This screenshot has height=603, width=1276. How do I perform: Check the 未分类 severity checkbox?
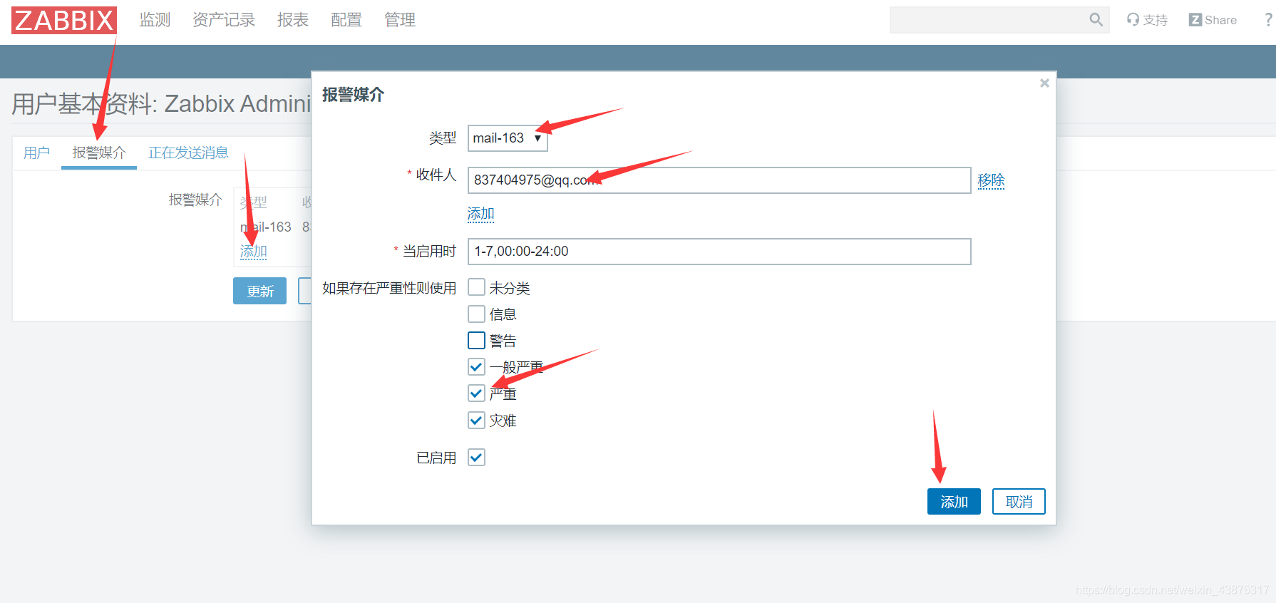pyautogui.click(x=476, y=287)
